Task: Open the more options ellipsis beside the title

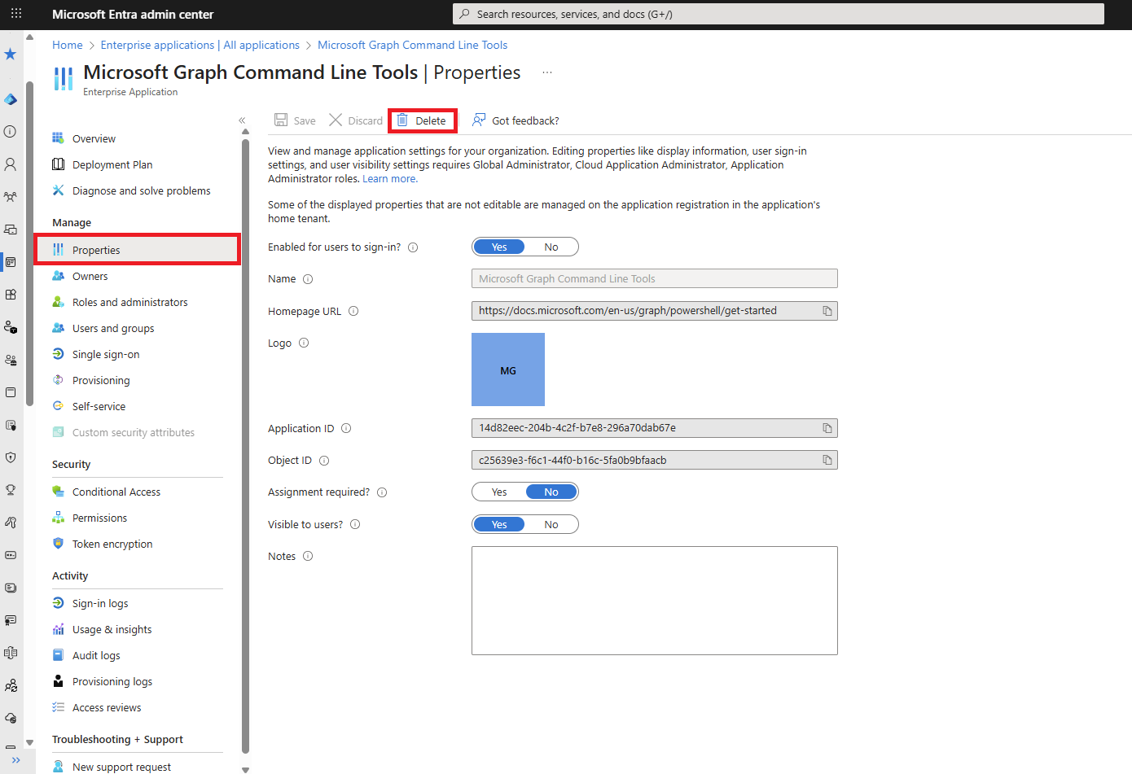Action: point(547,72)
